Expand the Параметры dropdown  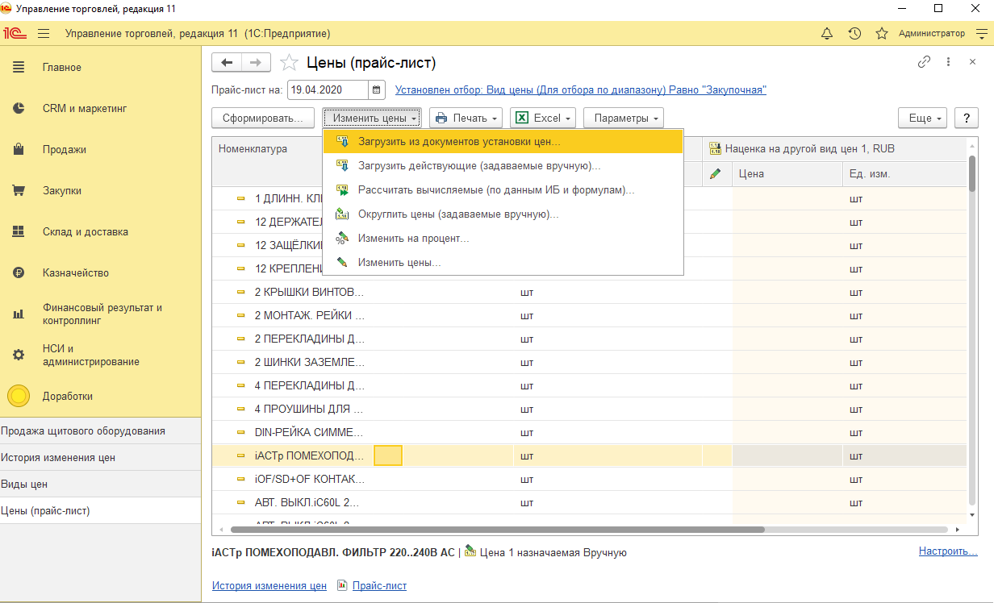click(x=624, y=118)
